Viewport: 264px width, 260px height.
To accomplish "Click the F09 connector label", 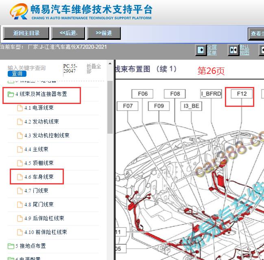I will 159,106.
